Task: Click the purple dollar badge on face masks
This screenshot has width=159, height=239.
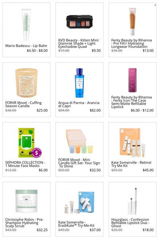Action: pos(37,153)
